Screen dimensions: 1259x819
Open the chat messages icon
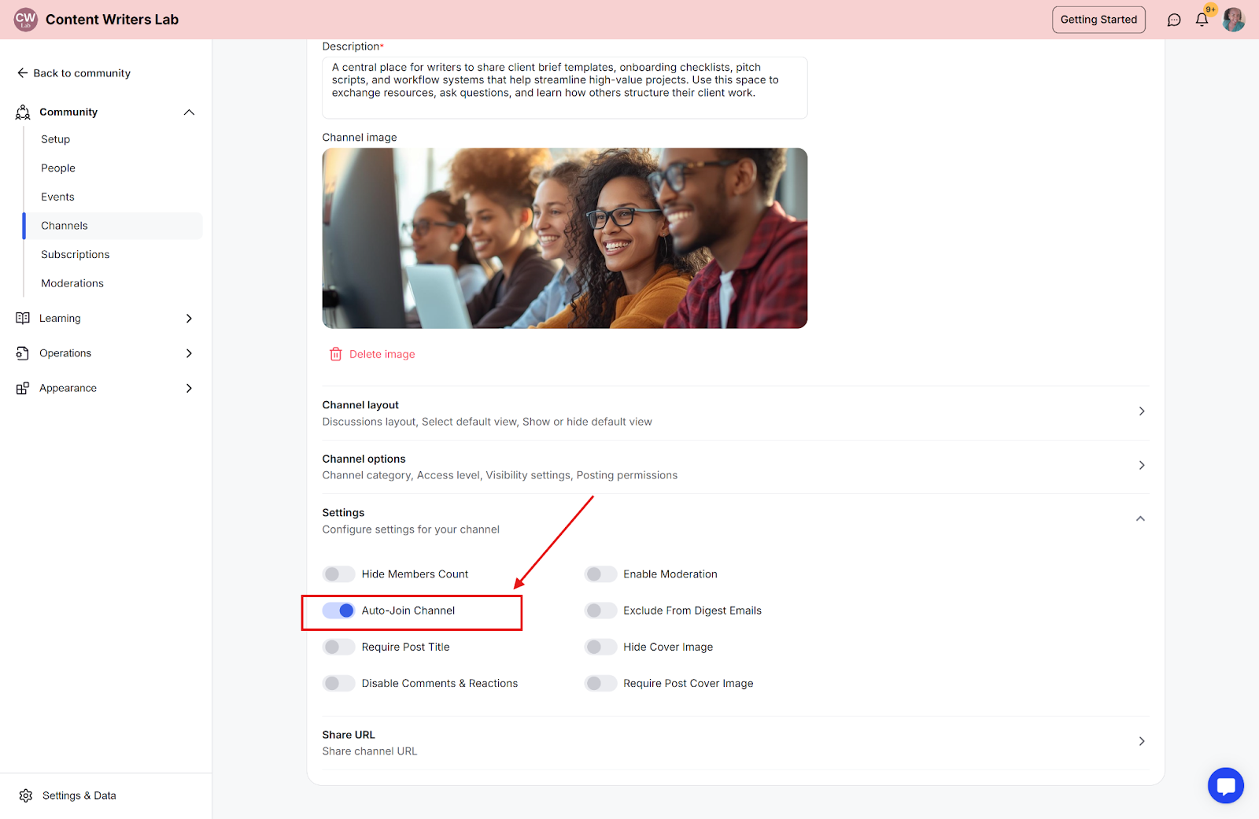(x=1174, y=20)
